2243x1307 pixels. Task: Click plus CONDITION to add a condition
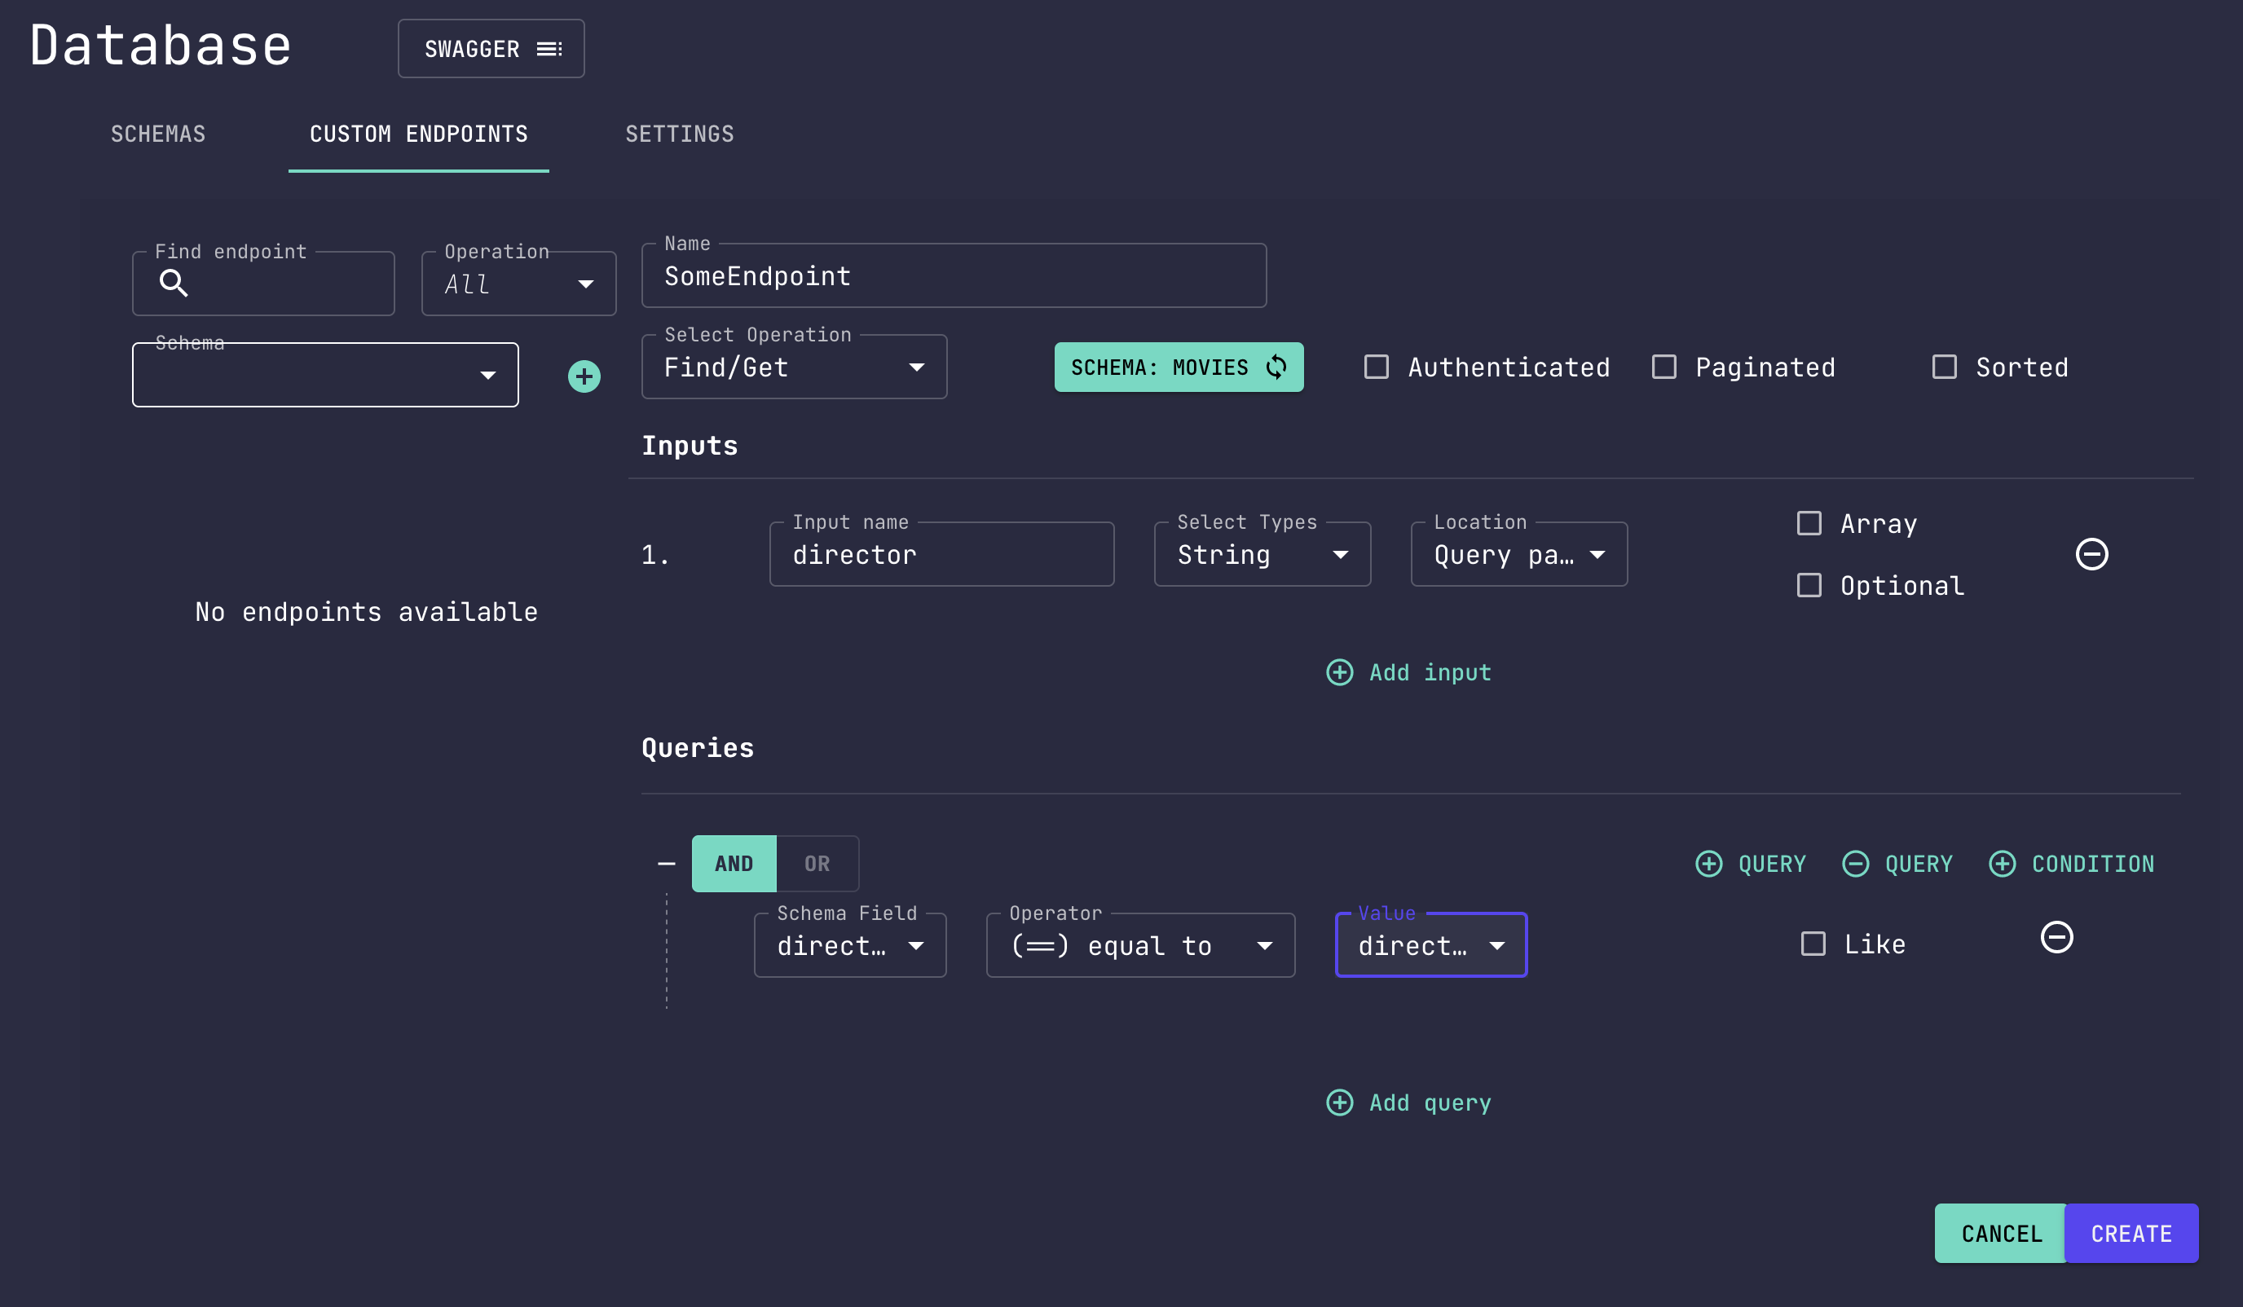point(2071,864)
